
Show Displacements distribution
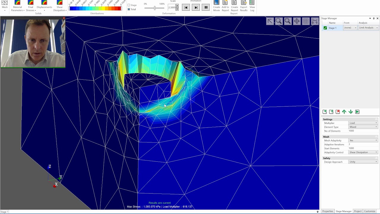(44, 5)
